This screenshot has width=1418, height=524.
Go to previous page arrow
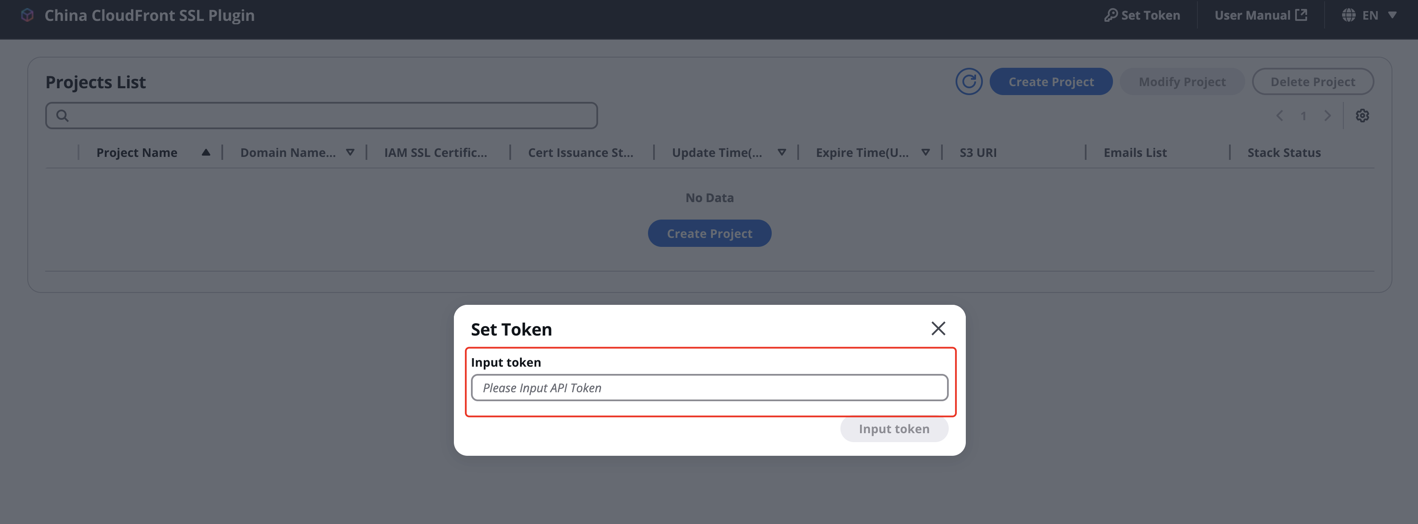pos(1280,116)
